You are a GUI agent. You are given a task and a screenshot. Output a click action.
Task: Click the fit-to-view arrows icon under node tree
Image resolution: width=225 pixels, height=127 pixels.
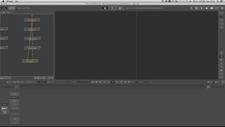point(50,78)
